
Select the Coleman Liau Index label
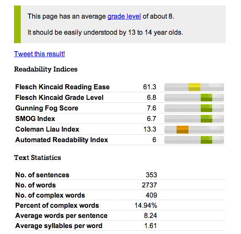click(47, 129)
